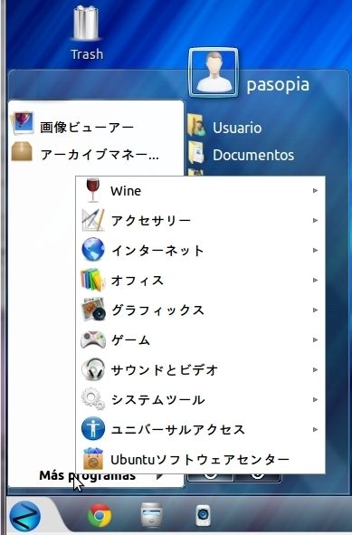
Task: Click the start menu launcher button
Action: pyautogui.click(x=25, y=516)
